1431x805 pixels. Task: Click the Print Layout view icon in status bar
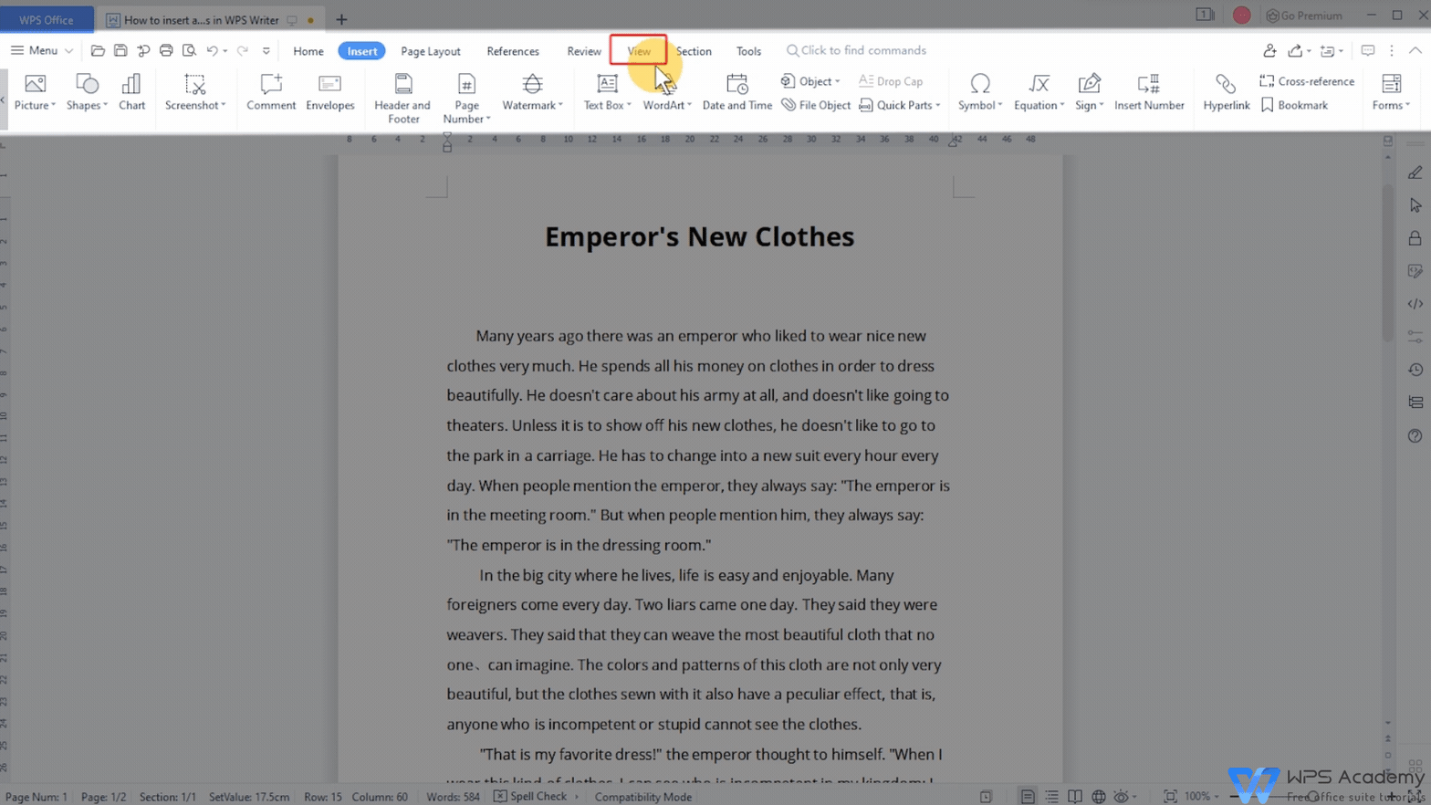[x=1028, y=797]
